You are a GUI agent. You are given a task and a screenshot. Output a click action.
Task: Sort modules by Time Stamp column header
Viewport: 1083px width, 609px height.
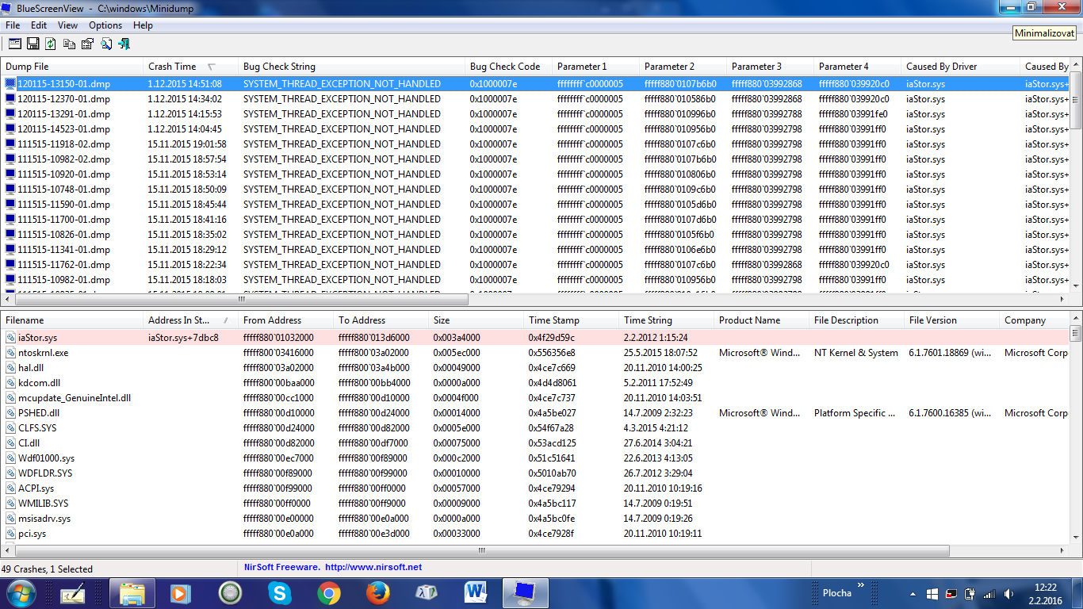coord(572,320)
